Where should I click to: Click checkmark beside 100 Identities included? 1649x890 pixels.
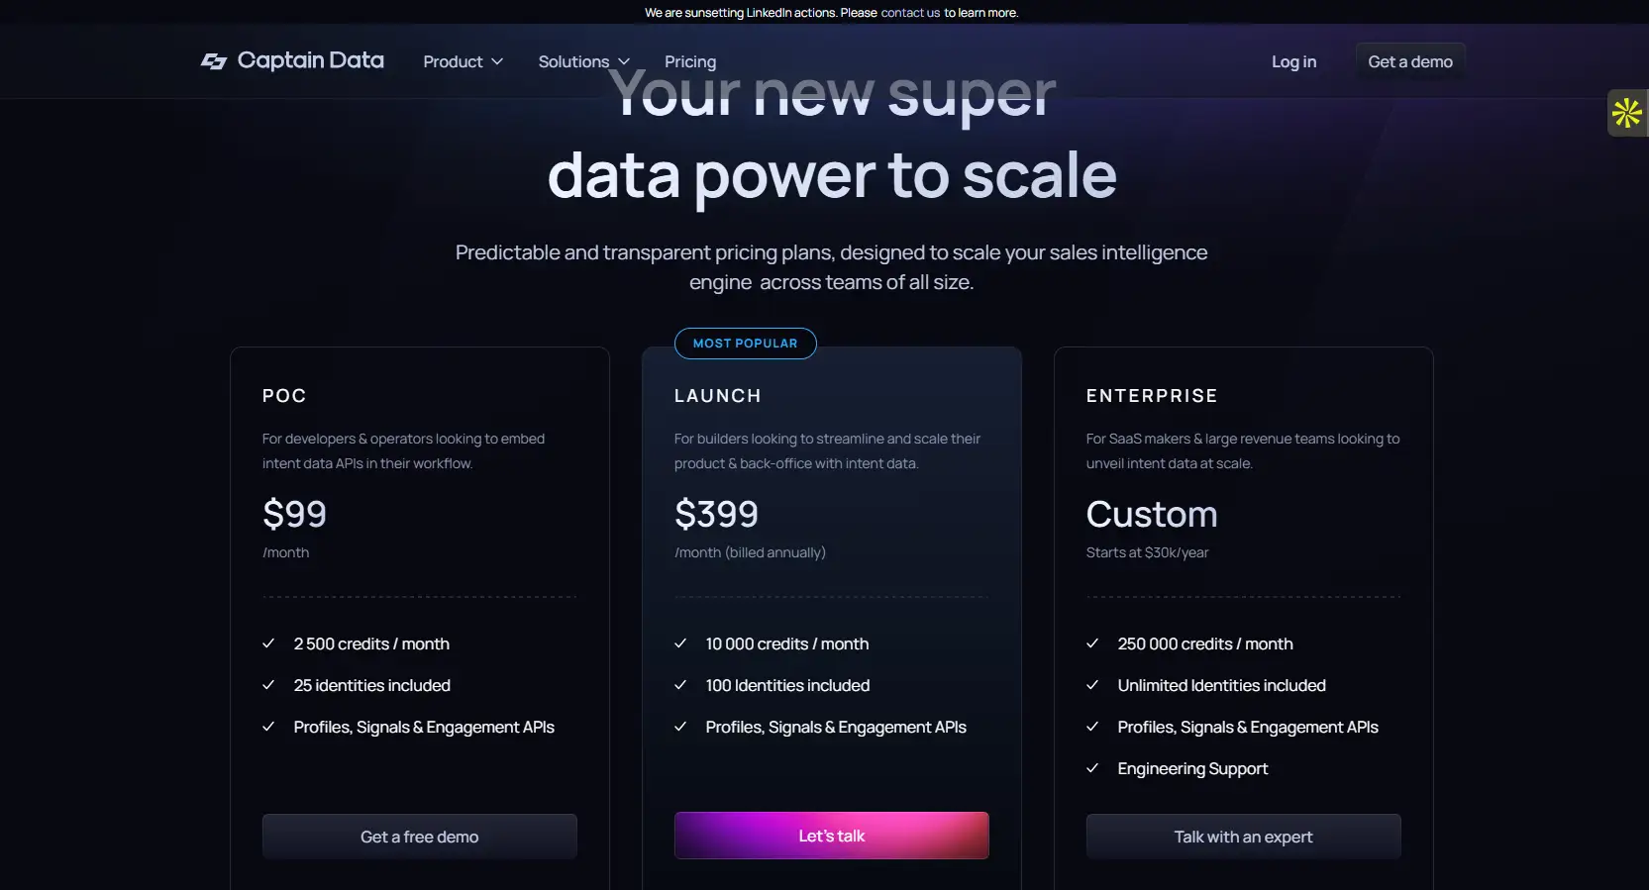point(680,685)
